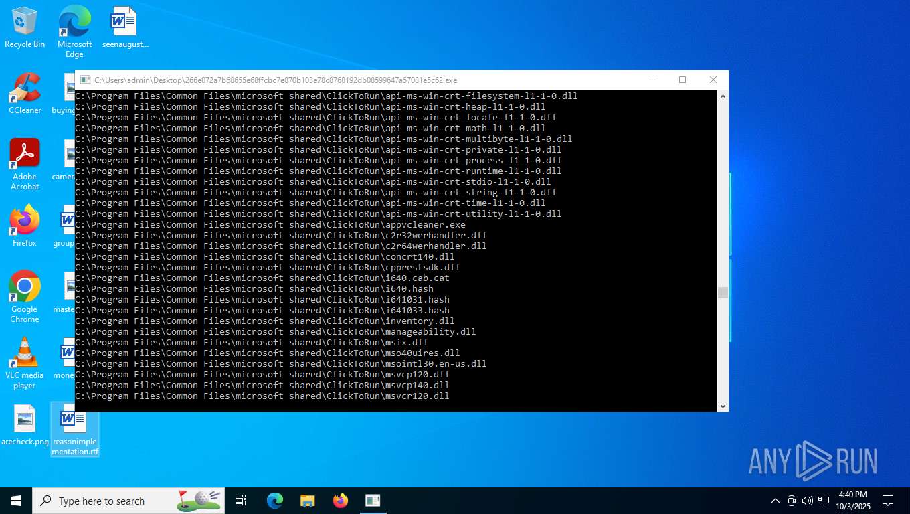Launch Microsoft Edge from the desktop
This screenshot has height=514, width=910.
pos(74,31)
